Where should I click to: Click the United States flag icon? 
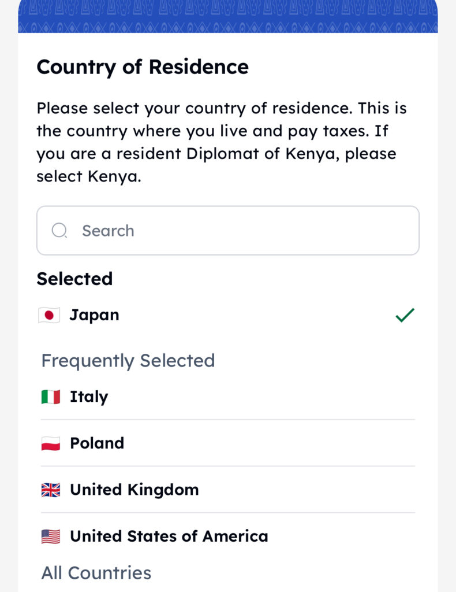pos(51,536)
